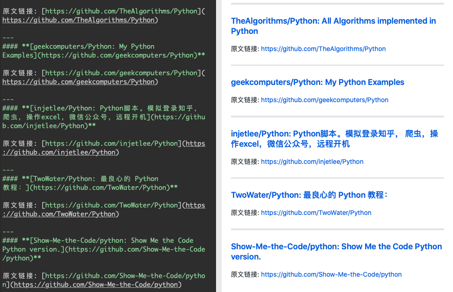Open the preview URL https://github.com/injetlee/Python
This screenshot has height=292, width=453.
pyautogui.click(x=312, y=162)
